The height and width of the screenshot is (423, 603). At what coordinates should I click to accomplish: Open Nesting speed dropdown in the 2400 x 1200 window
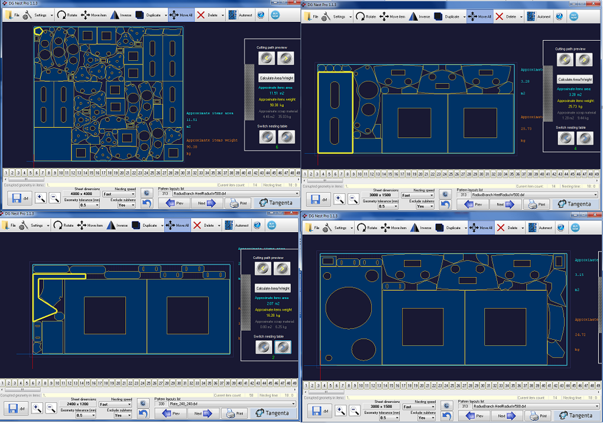tap(115, 404)
